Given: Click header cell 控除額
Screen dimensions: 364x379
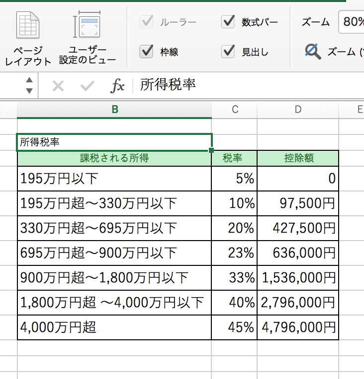Looking at the screenshot, I should point(298,158).
